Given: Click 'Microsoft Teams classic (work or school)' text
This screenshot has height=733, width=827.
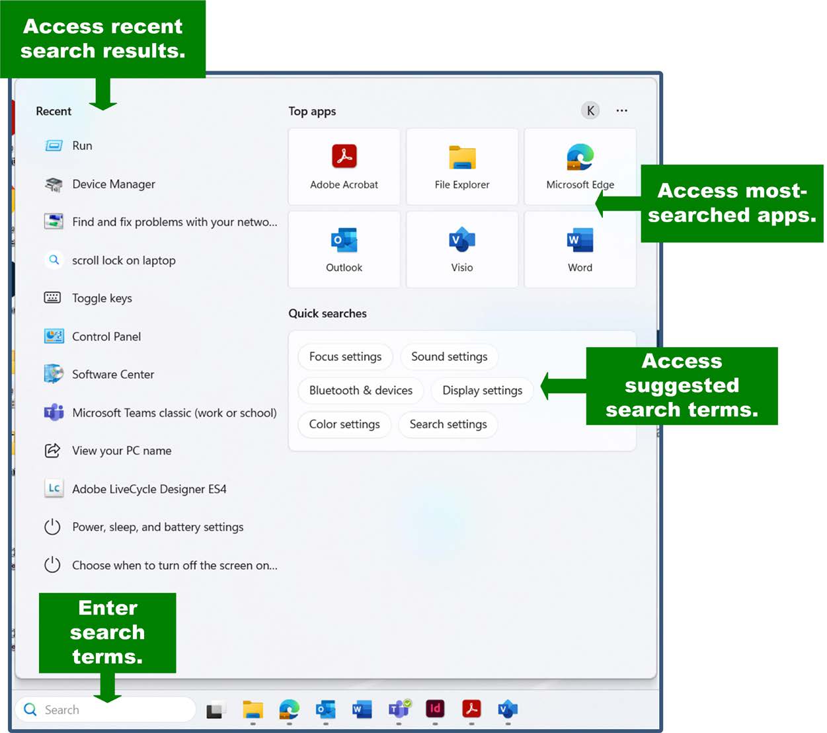Looking at the screenshot, I should point(175,413).
